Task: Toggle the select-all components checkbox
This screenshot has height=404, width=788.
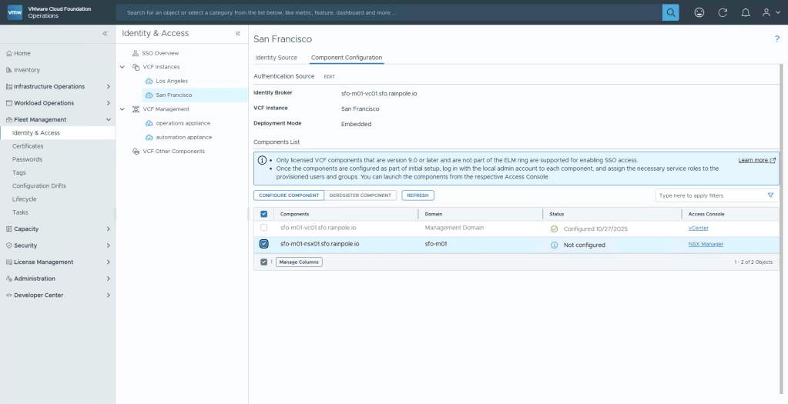Action: point(264,214)
